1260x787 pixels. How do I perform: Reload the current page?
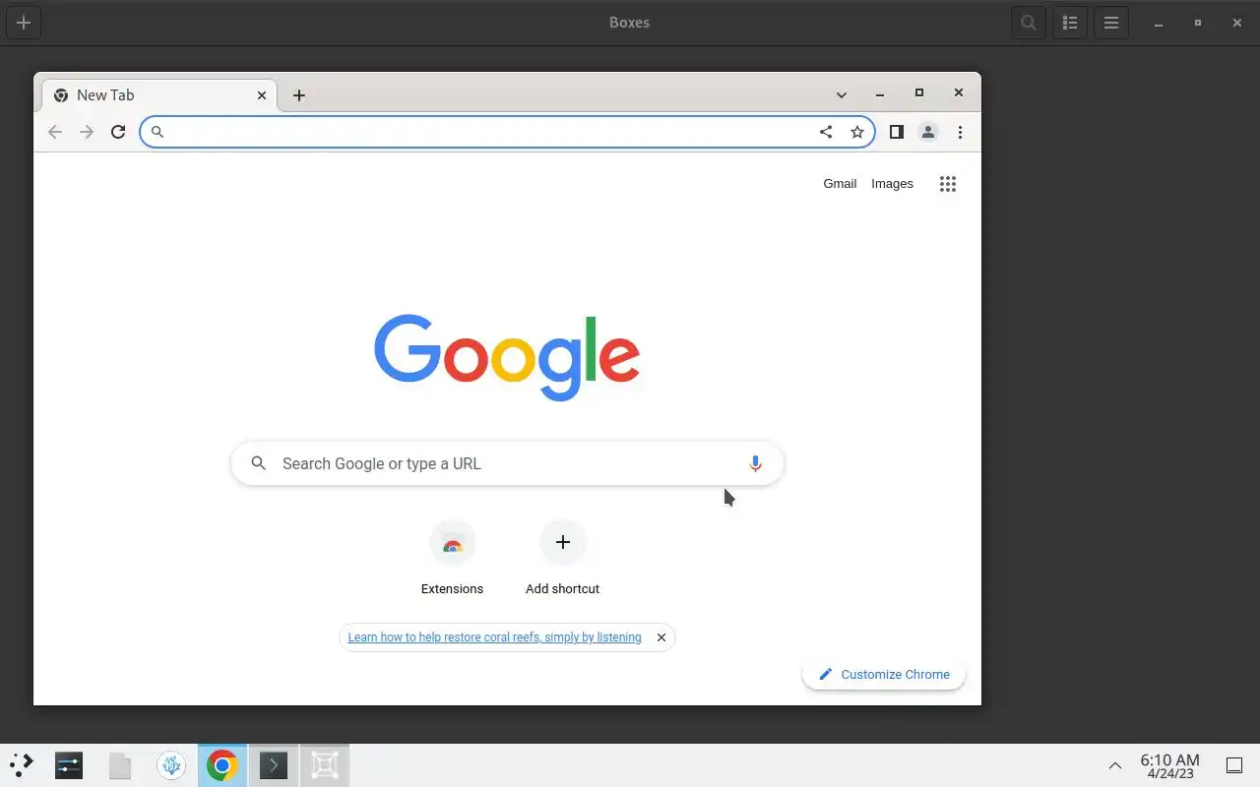(x=118, y=132)
